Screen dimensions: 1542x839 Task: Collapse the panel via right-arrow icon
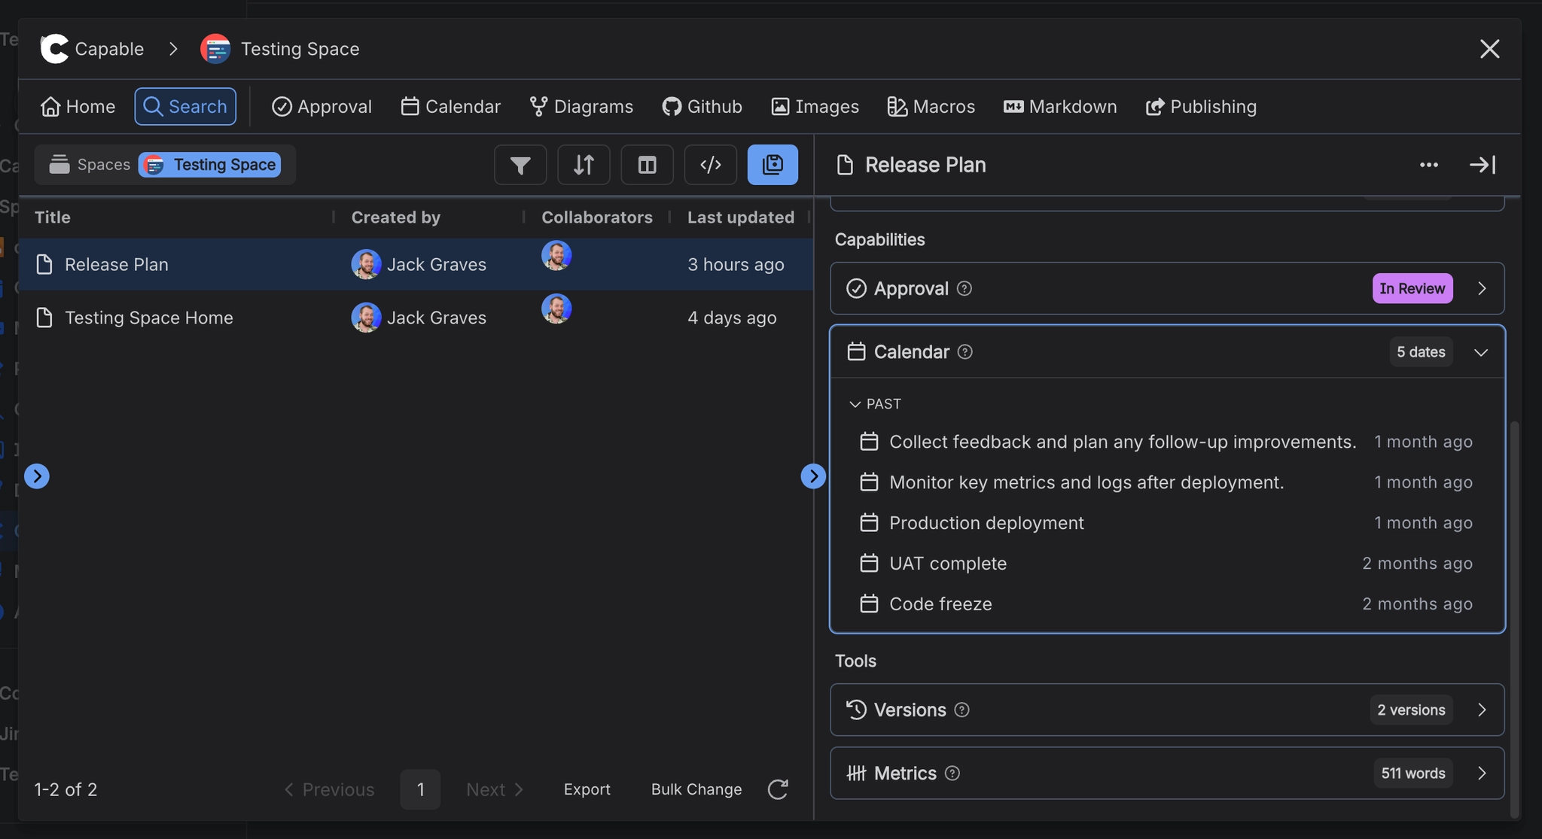point(1482,165)
